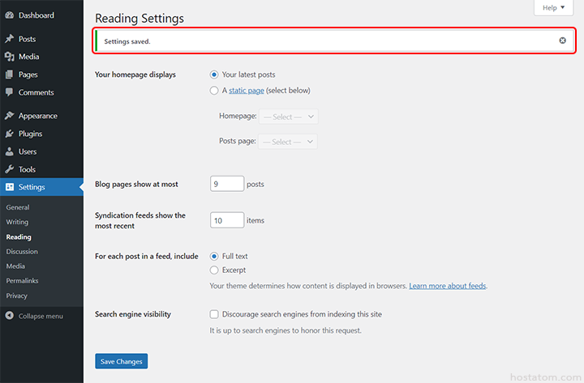Click the Tools wrench icon
The image size is (584, 383).
point(9,169)
